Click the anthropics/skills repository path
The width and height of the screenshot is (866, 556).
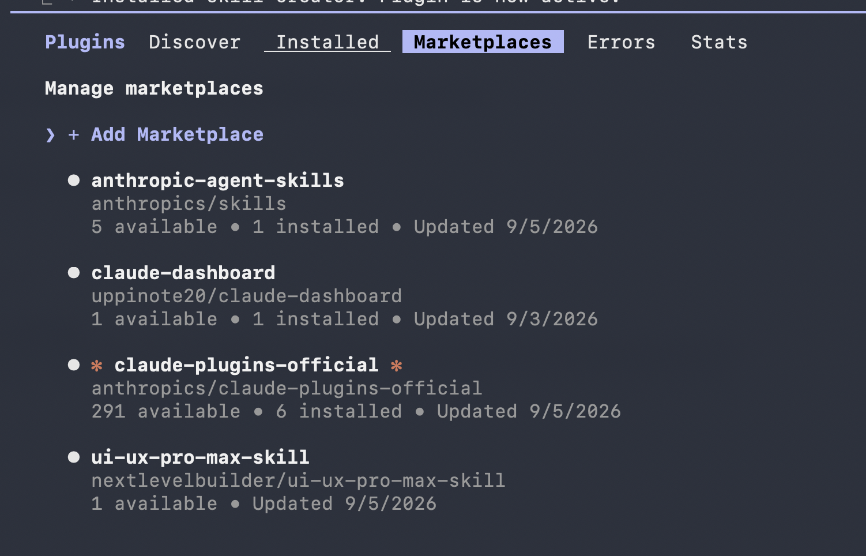(189, 204)
